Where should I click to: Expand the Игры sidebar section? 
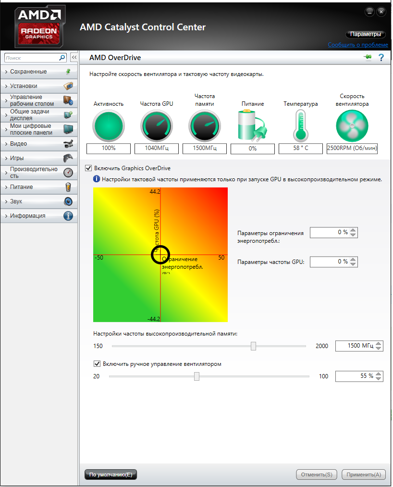[x=38, y=158]
